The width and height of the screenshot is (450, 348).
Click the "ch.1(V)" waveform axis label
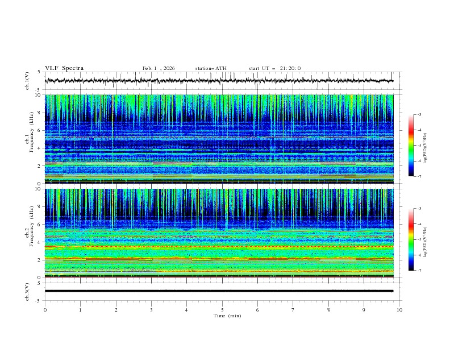[x=27, y=81]
